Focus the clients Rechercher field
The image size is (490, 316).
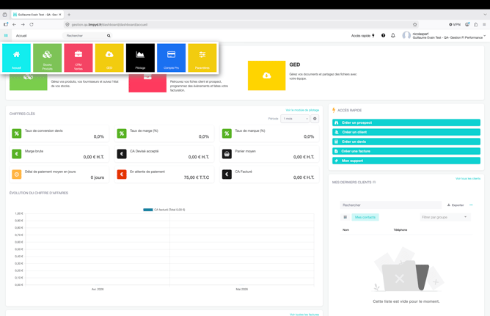pos(391,205)
